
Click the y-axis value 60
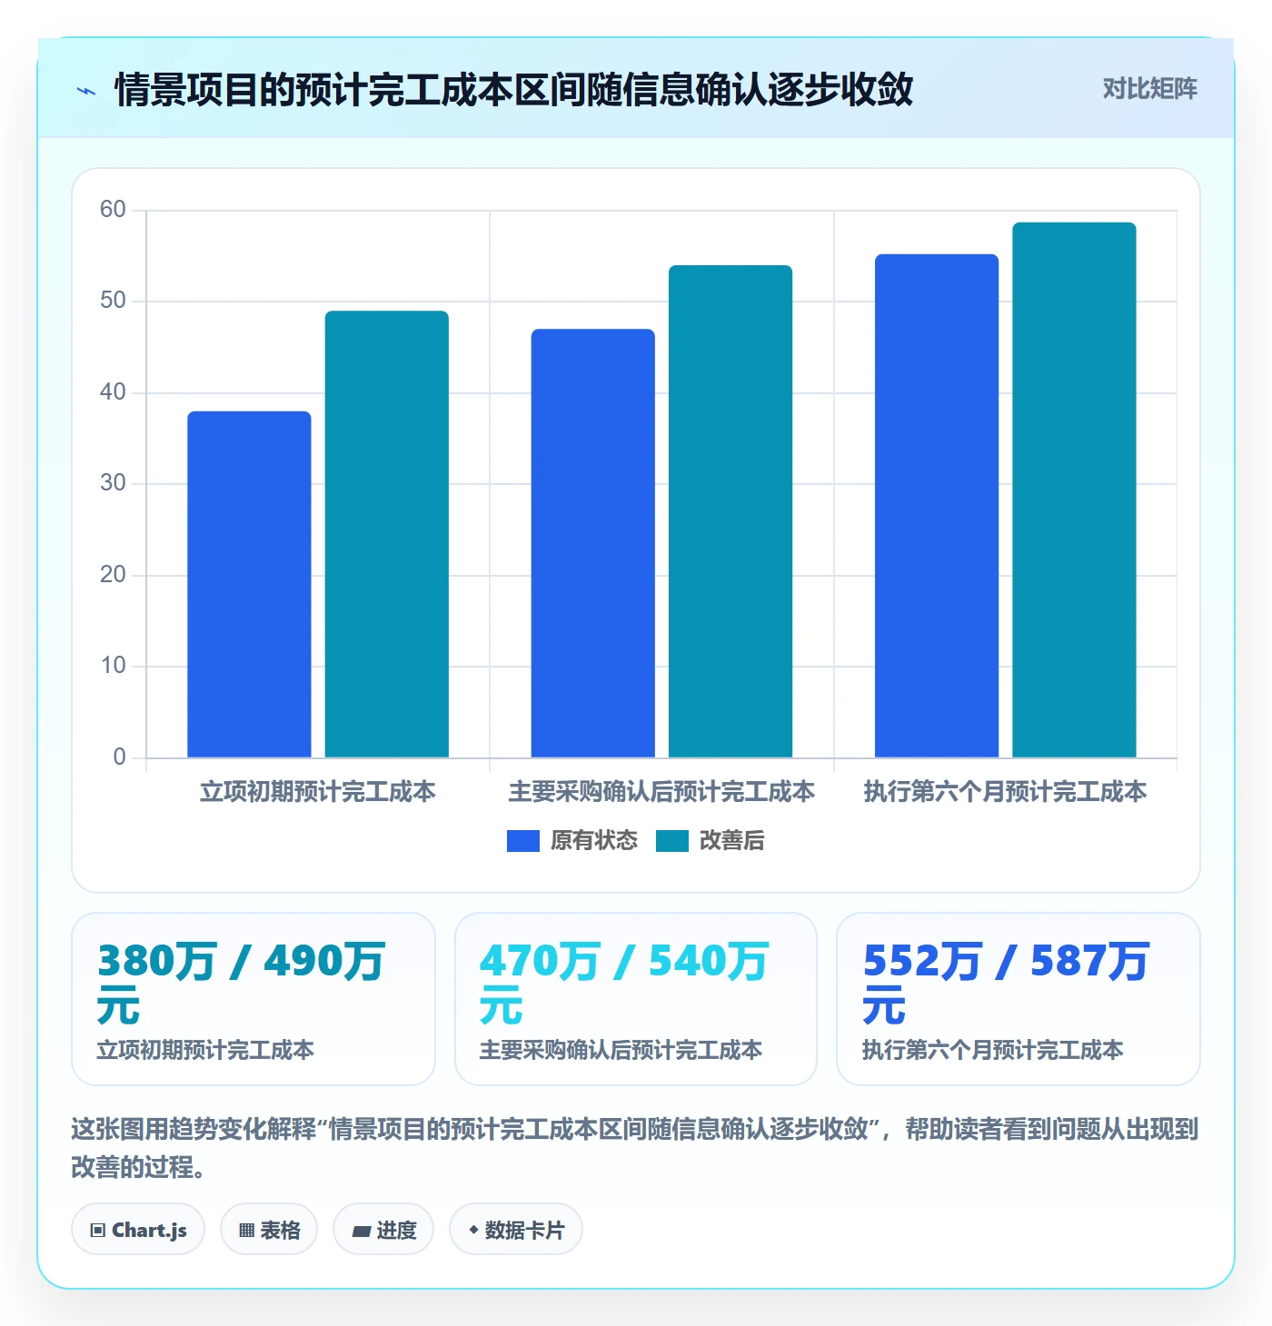coord(113,210)
